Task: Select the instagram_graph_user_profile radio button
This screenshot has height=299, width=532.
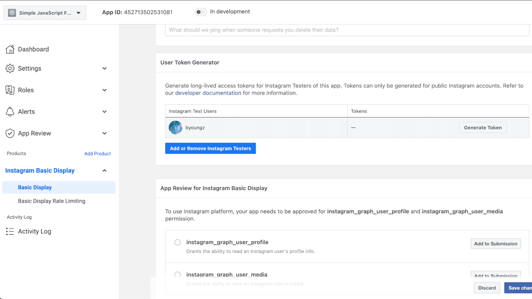Action: [177, 242]
